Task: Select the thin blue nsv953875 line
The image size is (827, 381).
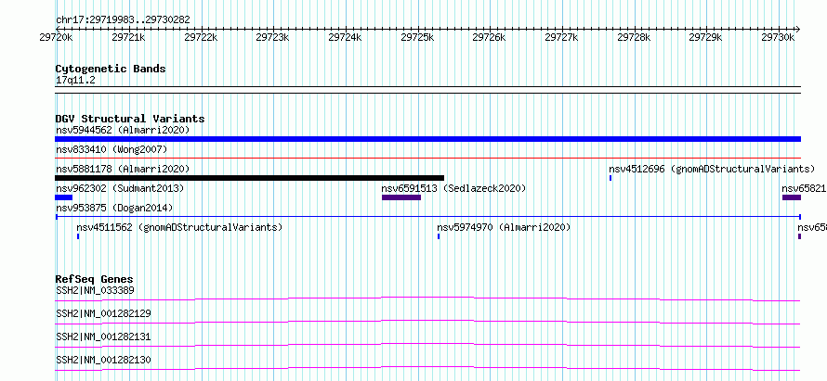Action: click(x=427, y=216)
